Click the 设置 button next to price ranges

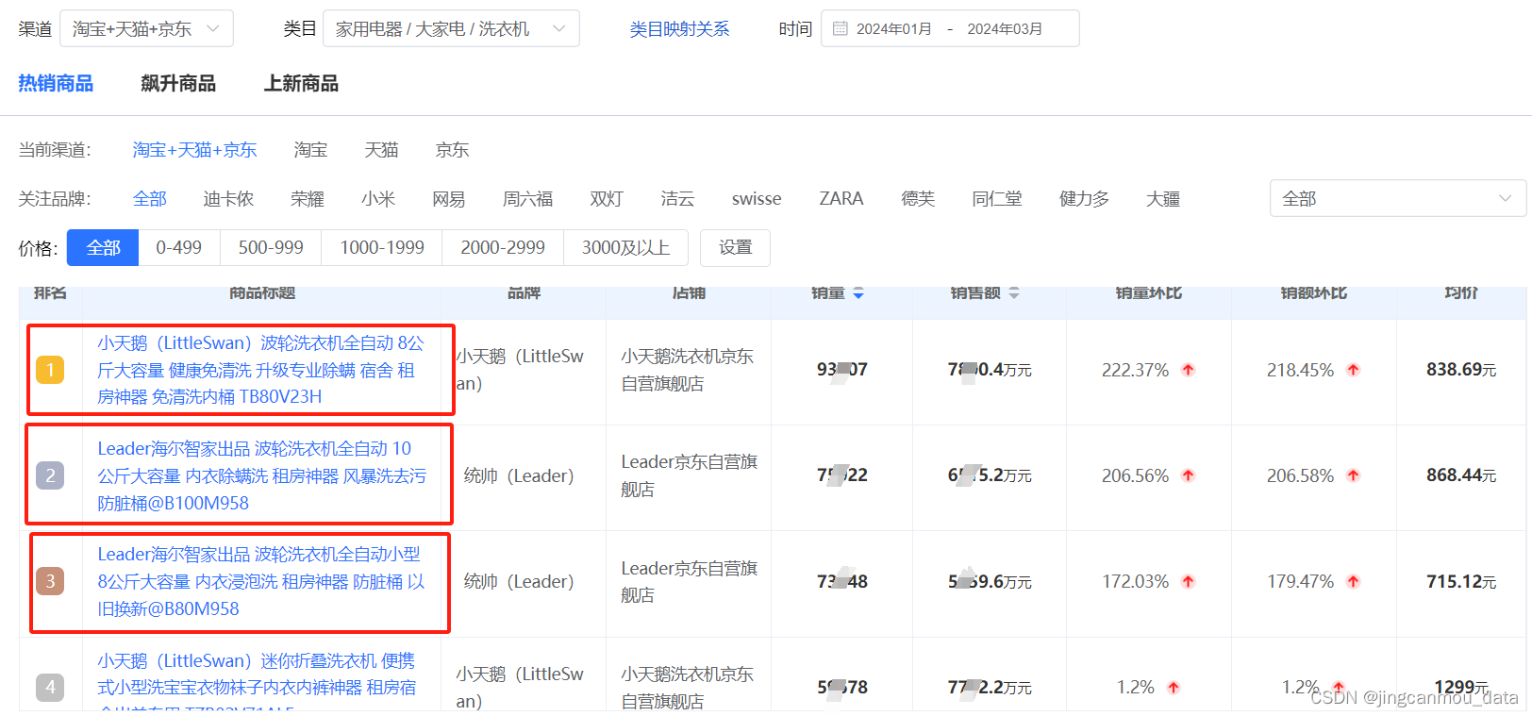click(736, 248)
